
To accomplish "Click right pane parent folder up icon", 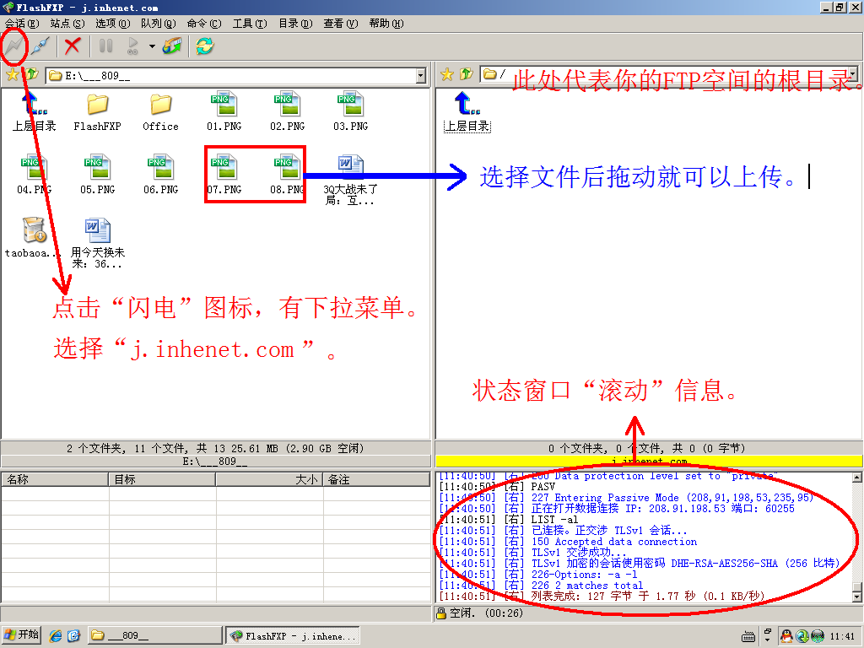I will point(466,74).
